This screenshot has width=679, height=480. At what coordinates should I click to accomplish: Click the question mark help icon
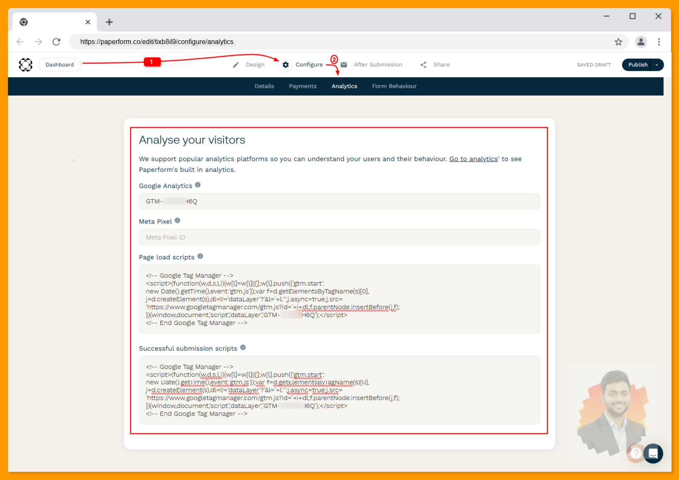(x=635, y=453)
